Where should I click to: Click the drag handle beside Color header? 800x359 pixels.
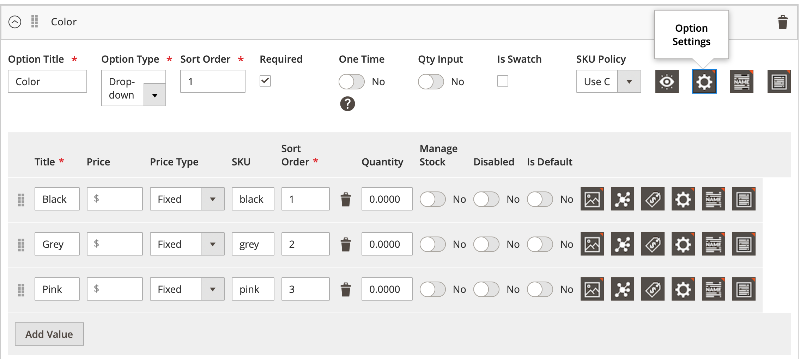click(35, 21)
